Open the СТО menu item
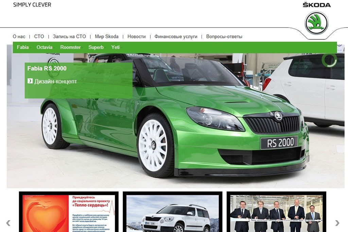The image size is (348, 232). [x=39, y=36]
